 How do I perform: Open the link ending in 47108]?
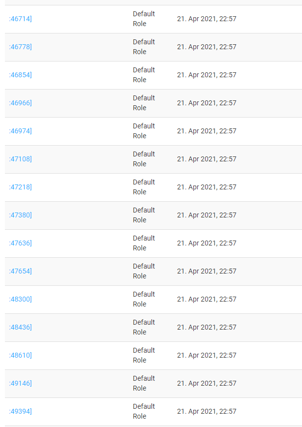[21, 159]
